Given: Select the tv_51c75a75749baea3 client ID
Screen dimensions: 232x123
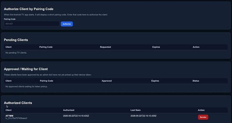Looking at the screenshot, I should pos(16,118).
